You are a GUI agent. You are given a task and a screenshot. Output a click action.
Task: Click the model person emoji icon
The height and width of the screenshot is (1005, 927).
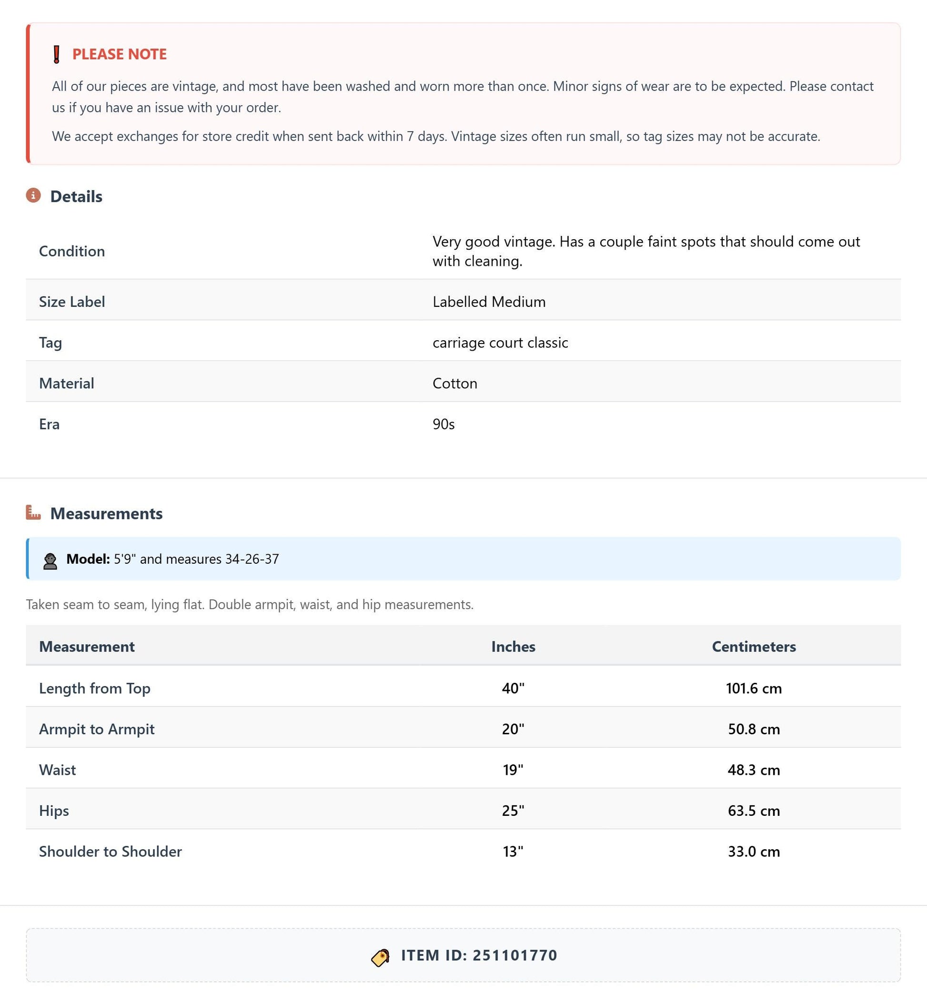pos(50,561)
